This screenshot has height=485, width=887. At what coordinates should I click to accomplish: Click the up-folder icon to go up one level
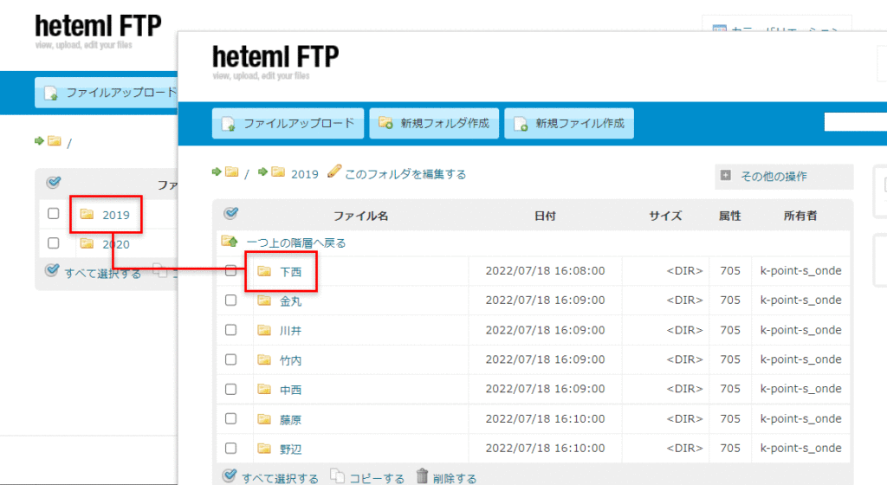pos(230,242)
